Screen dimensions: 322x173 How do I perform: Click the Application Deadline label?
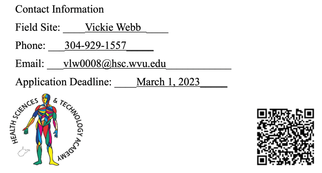tap(64, 82)
